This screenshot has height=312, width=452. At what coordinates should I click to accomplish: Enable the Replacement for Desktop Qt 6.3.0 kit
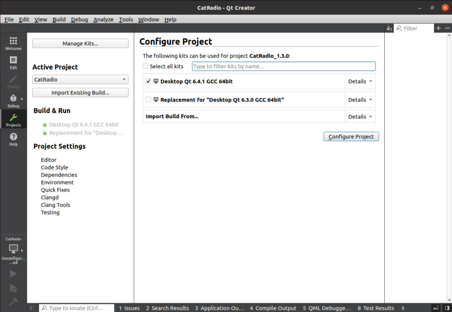tap(148, 100)
